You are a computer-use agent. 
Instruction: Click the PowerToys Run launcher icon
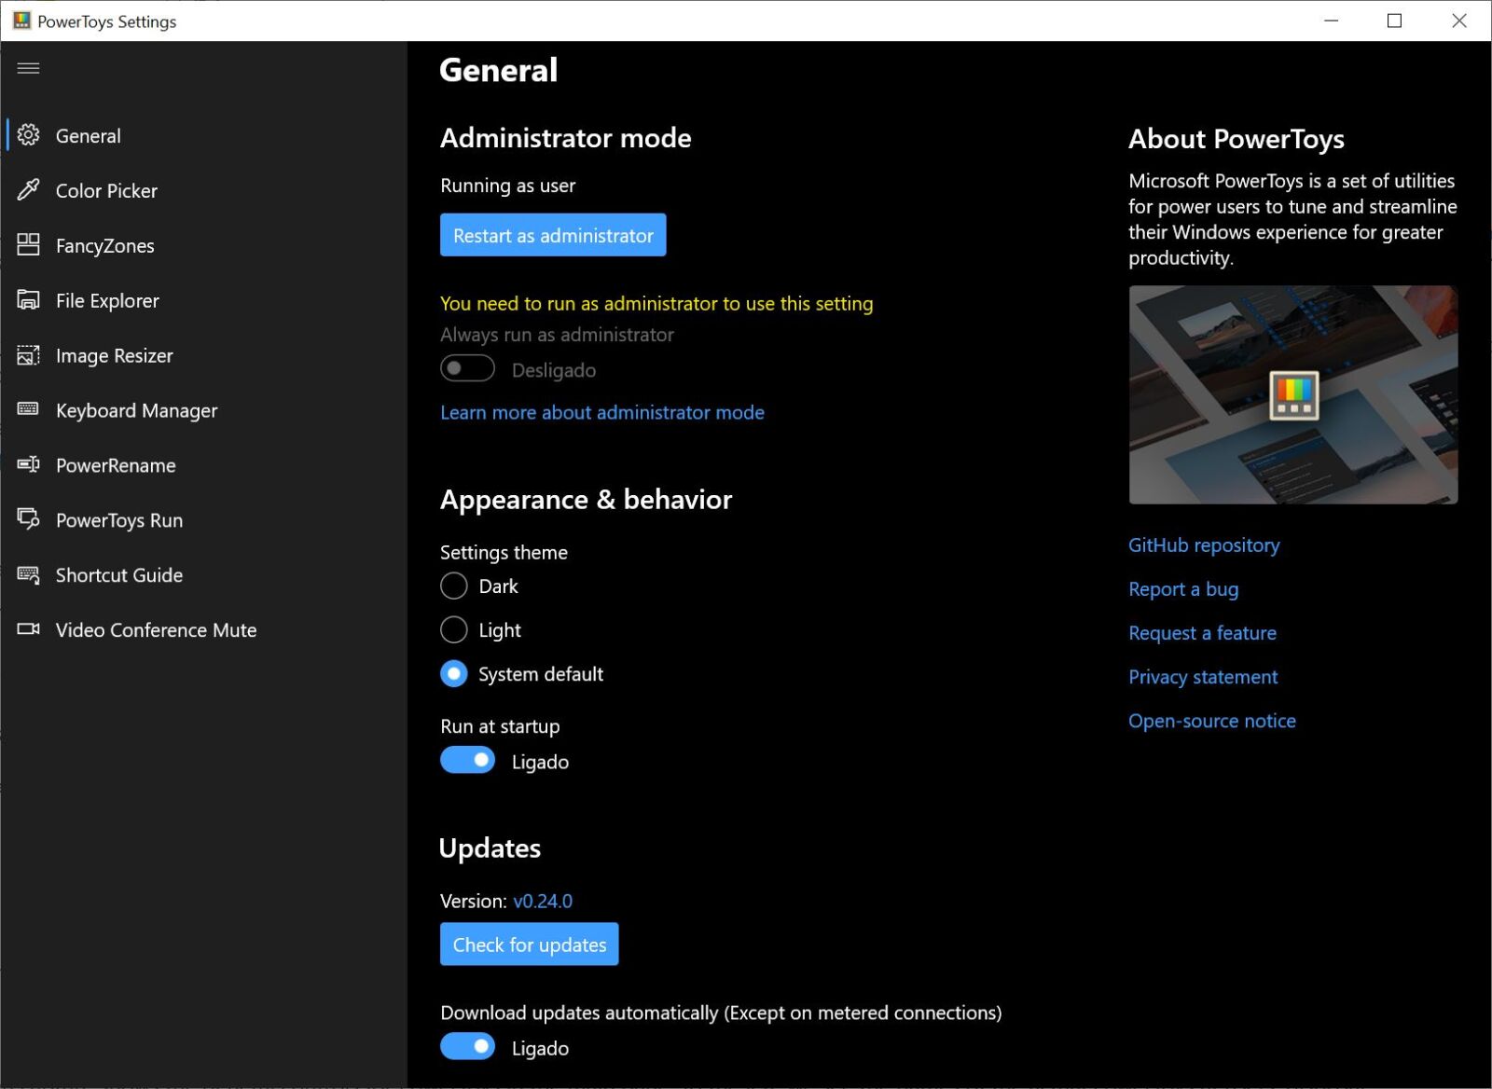[x=28, y=519]
